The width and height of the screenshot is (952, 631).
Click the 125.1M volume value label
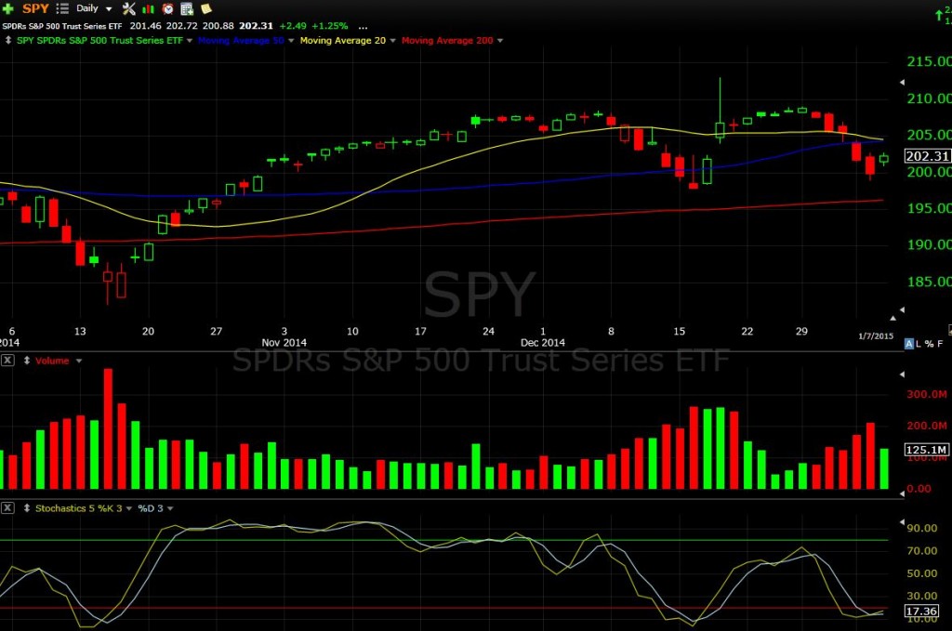point(927,450)
